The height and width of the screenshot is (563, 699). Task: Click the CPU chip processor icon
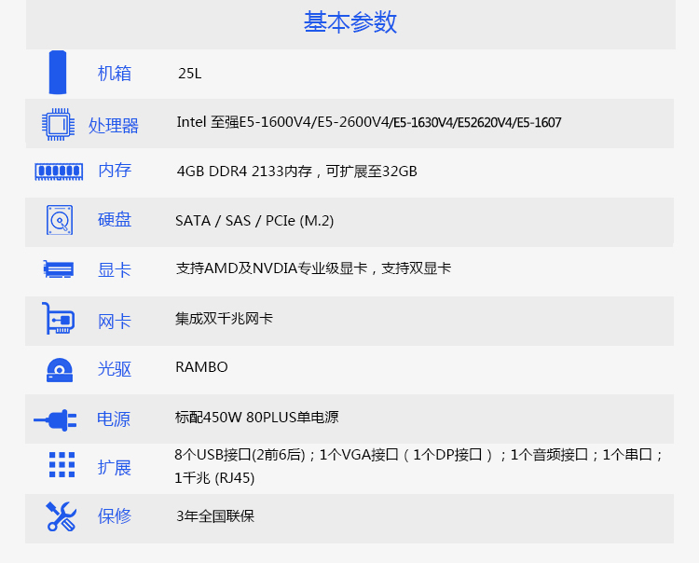pos(58,124)
